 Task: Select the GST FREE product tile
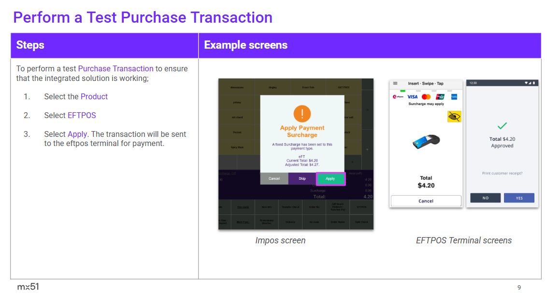click(344, 87)
